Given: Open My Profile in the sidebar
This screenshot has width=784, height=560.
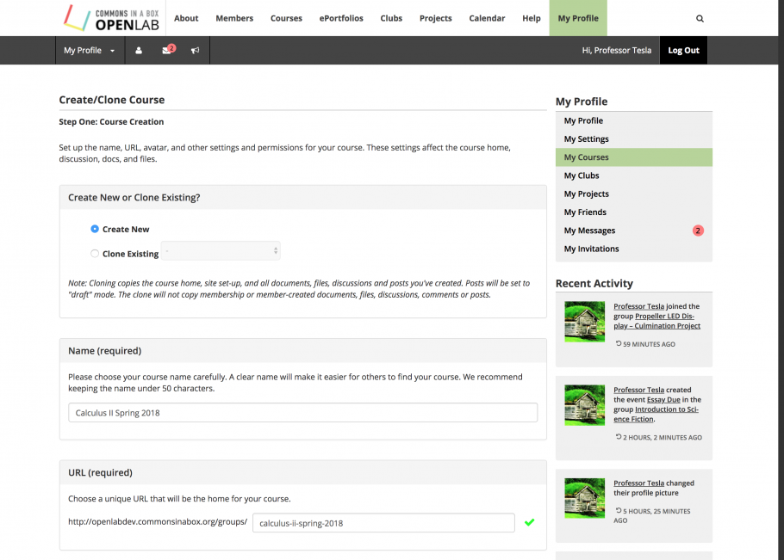Looking at the screenshot, I should point(634,120).
